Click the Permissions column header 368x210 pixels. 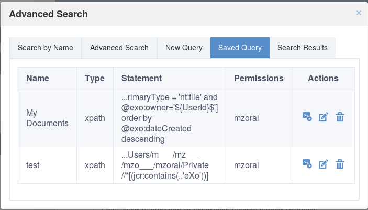259,78
